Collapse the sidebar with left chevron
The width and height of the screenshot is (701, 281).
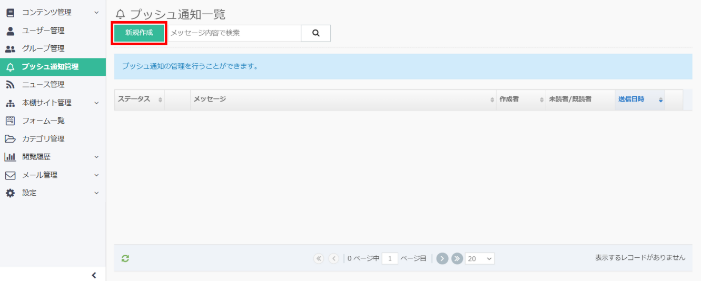94,275
